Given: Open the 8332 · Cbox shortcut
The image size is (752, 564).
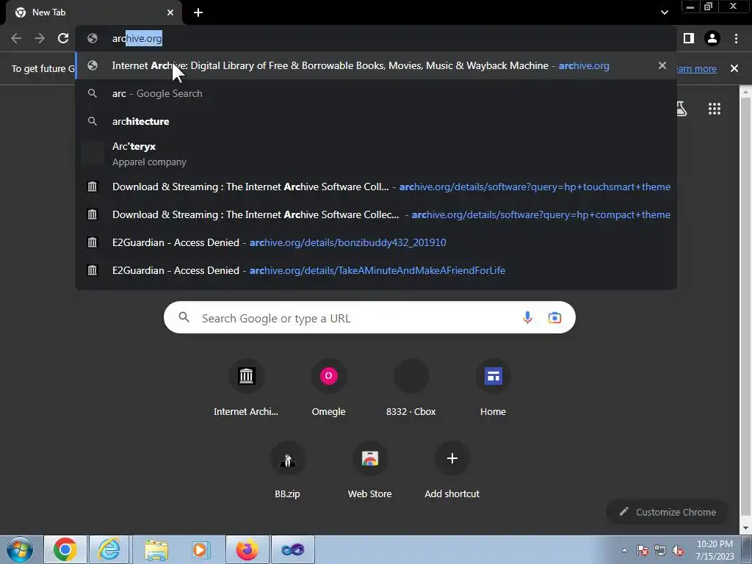Looking at the screenshot, I should click(x=411, y=388).
